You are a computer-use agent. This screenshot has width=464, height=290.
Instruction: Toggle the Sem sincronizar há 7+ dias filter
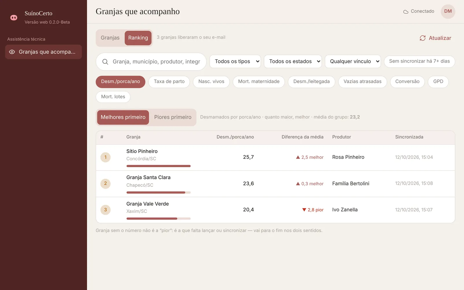click(419, 61)
